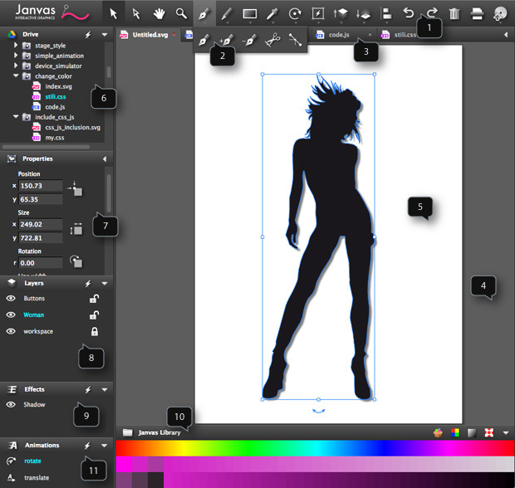This screenshot has height=488, width=515.
Task: Pick the Eyedropper tool in toolbar
Action: pyautogui.click(x=272, y=13)
